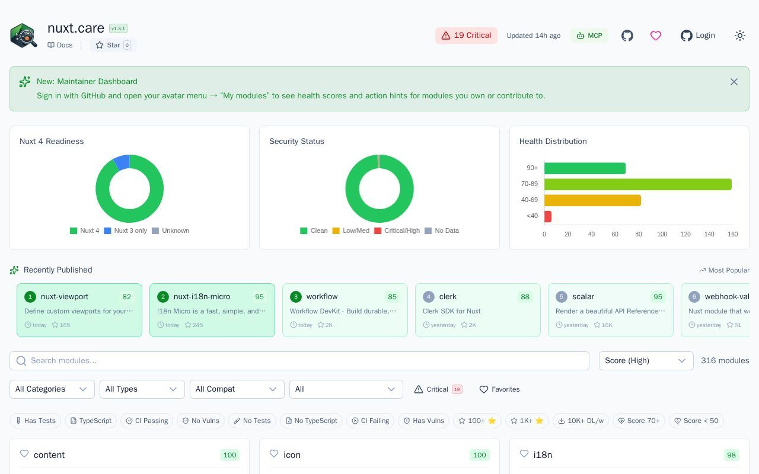Enable the 100+ stars filter chip
759x474 pixels.
(x=477, y=421)
